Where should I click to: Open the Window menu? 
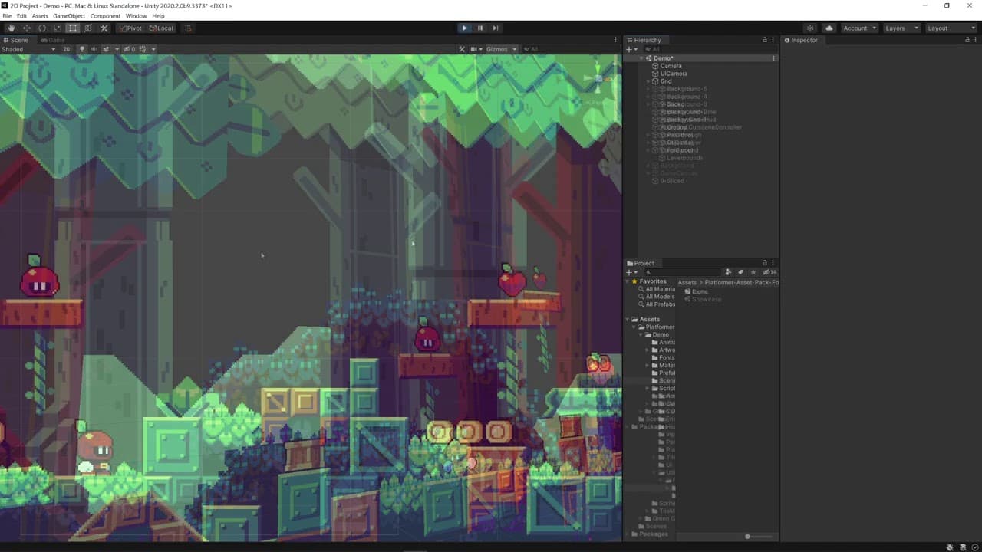coord(136,16)
